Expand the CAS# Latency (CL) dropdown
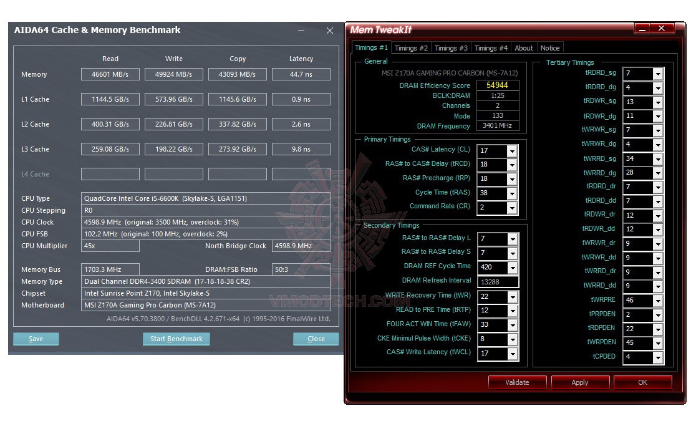Viewport: 691px width, 421px height. (512, 151)
